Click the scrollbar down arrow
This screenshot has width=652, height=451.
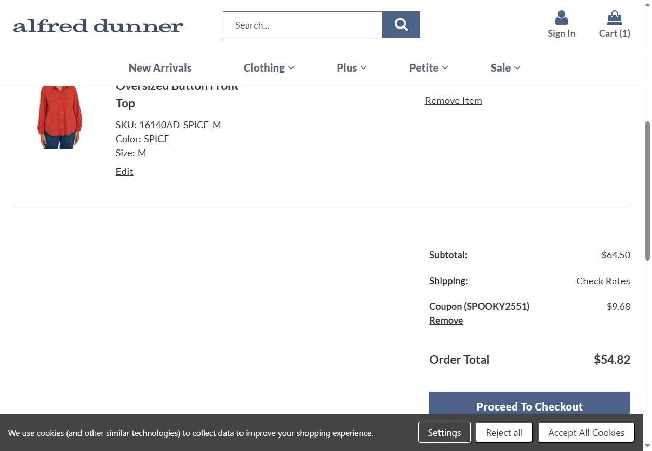coord(647,446)
